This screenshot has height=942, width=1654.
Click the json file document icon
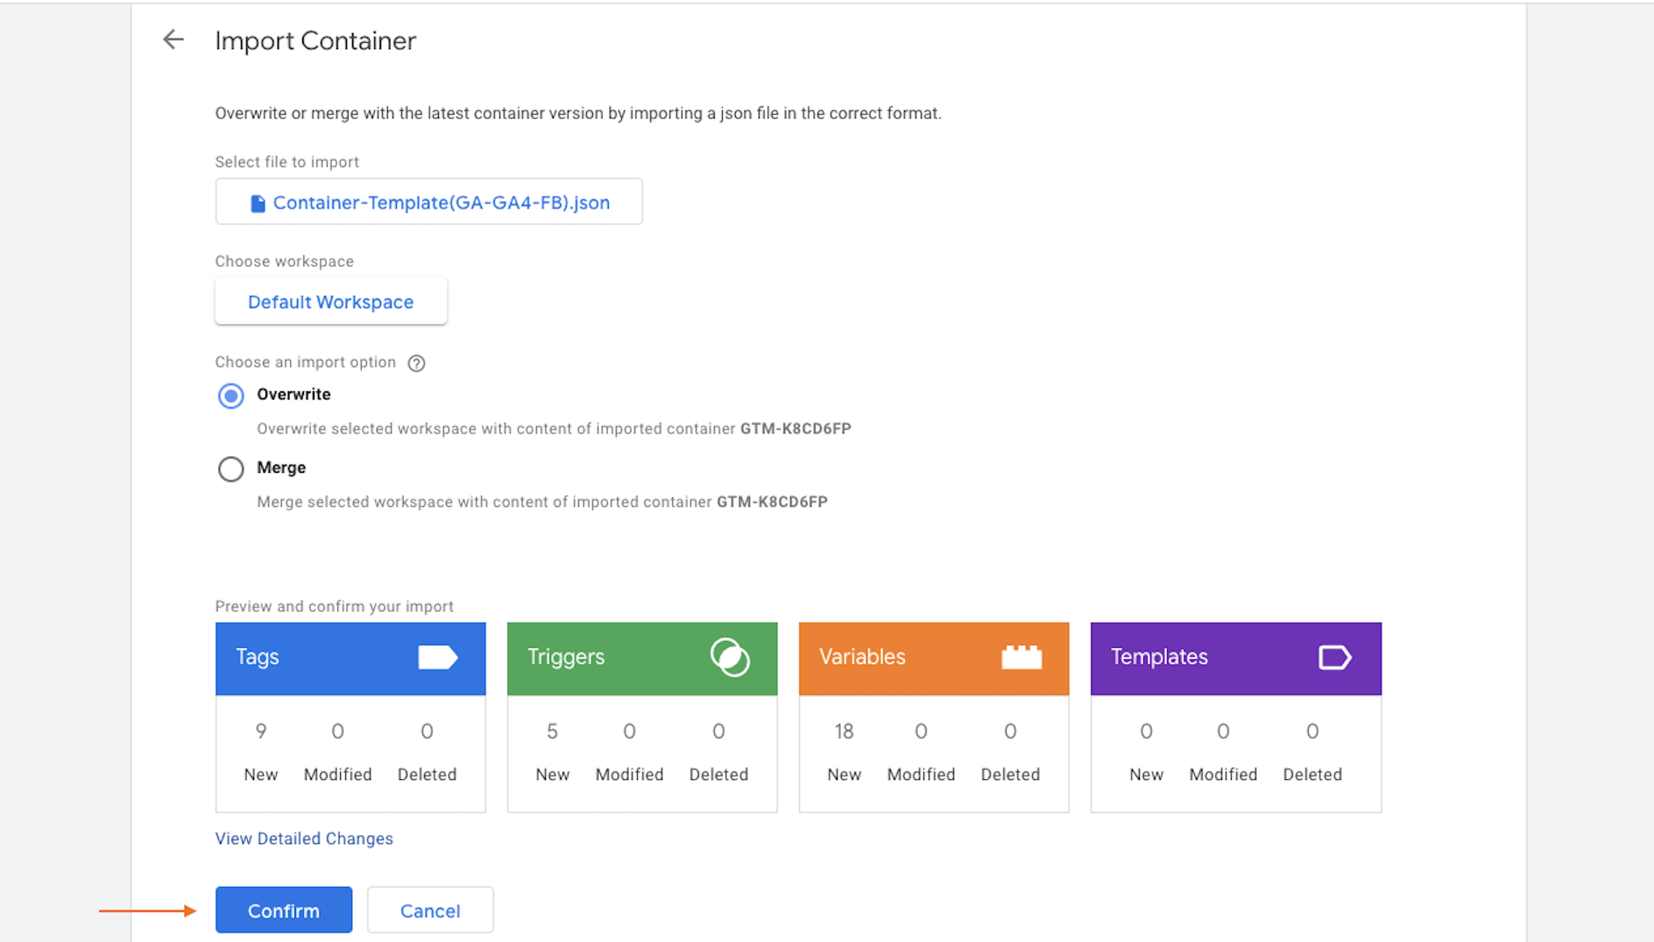[x=258, y=203]
